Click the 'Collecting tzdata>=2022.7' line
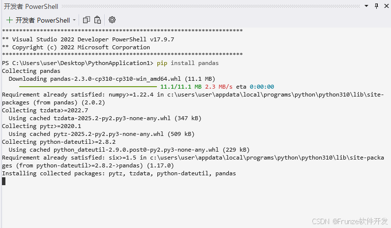This screenshot has width=391, height=228. click(45, 110)
